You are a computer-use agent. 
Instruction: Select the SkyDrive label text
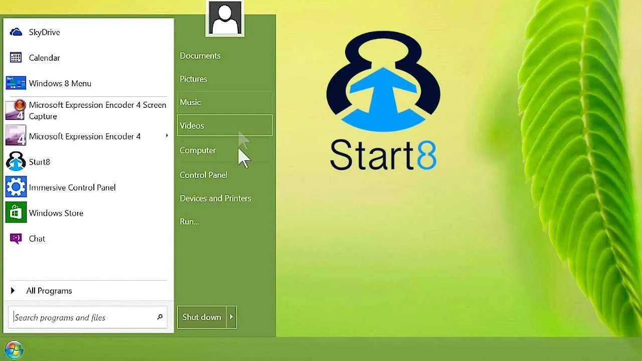45,32
